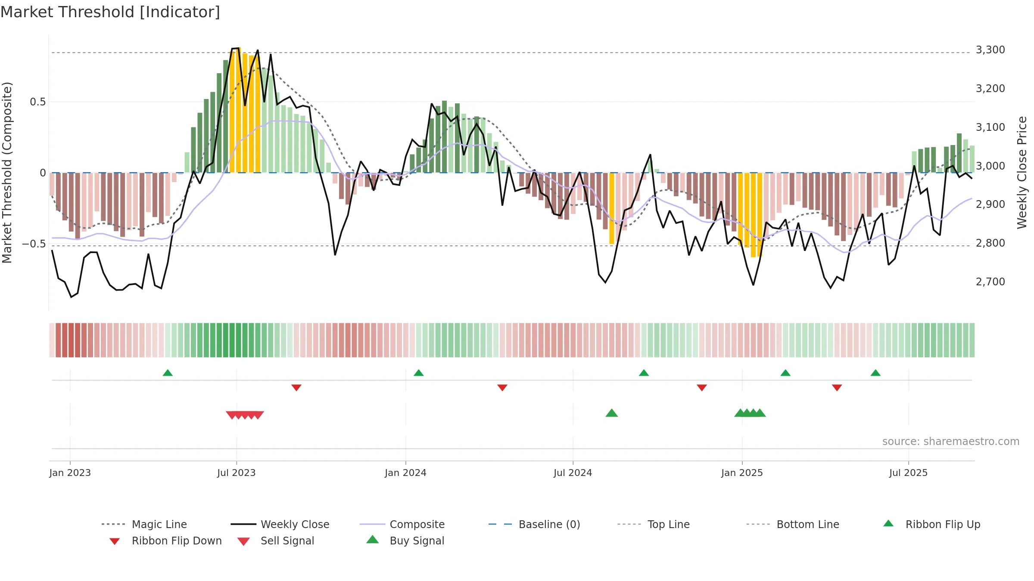Viewport: 1034px width, 581px height.
Task: Click the Ribbon Flip Down marker in September 2023
Action: [x=296, y=388]
